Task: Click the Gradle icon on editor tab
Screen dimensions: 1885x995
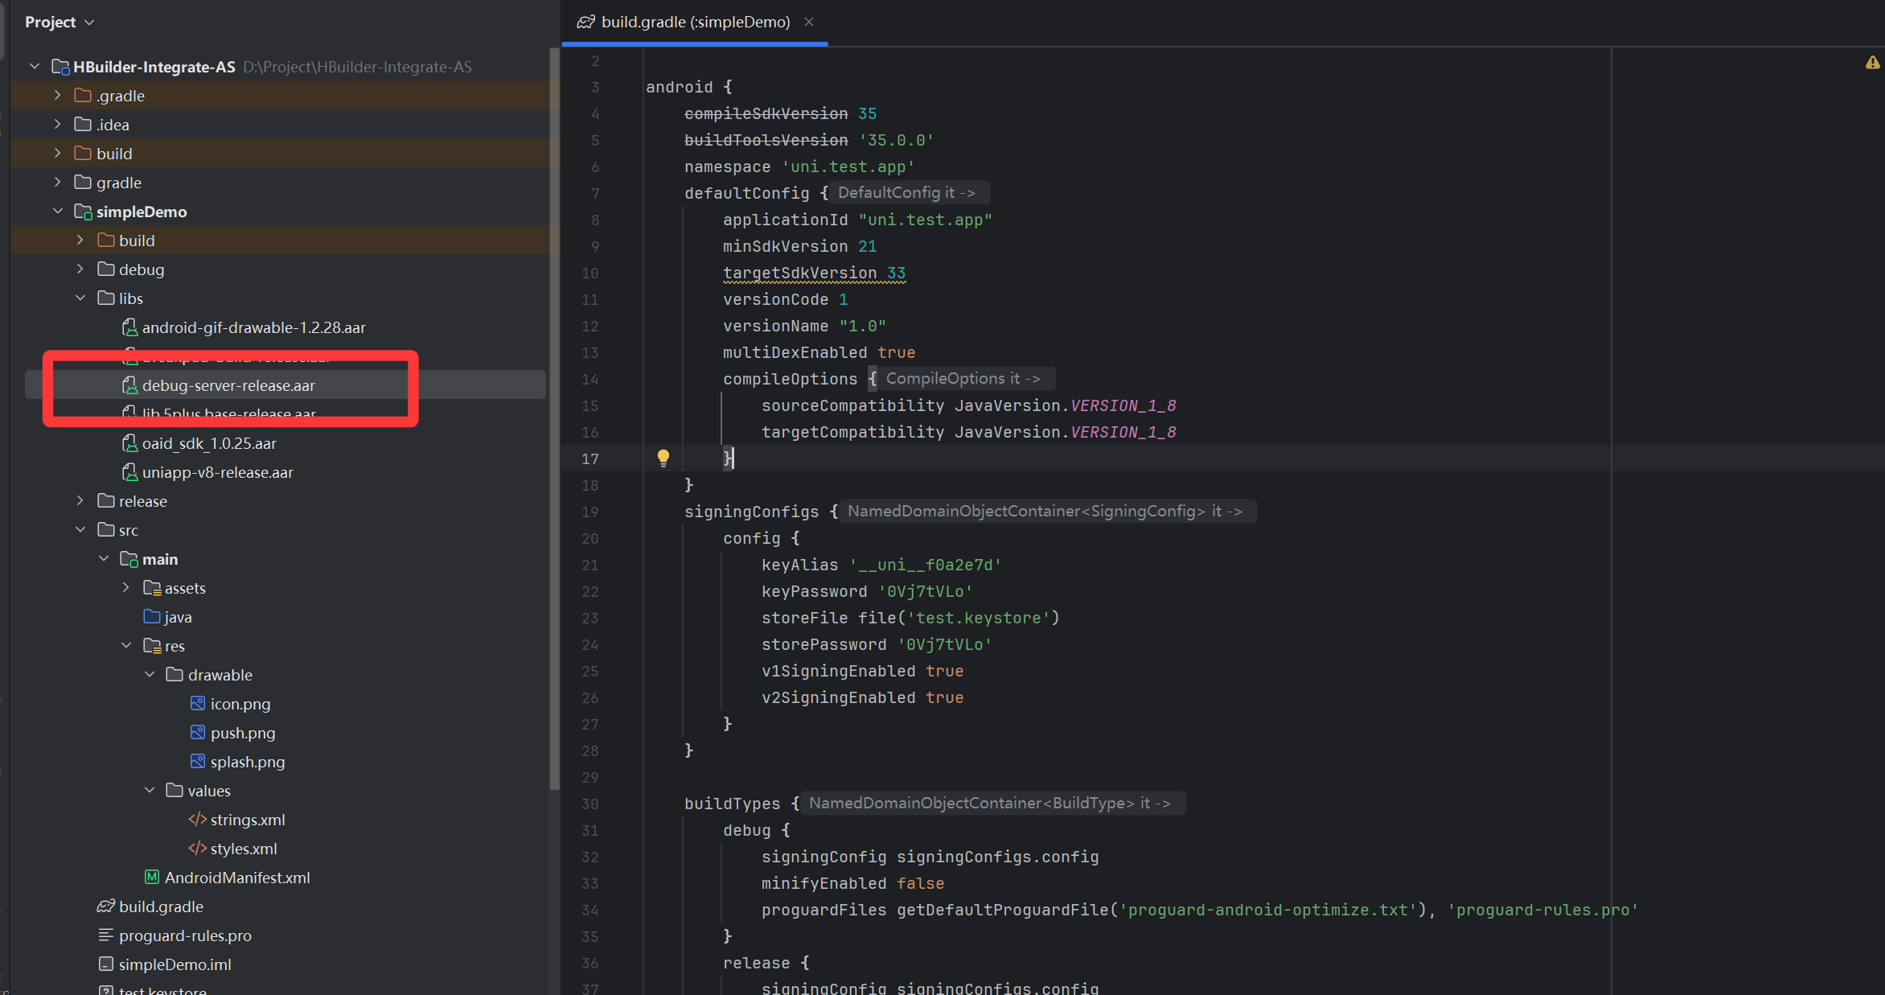Action: coord(586,22)
